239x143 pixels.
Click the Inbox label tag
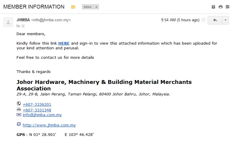click(88, 7)
